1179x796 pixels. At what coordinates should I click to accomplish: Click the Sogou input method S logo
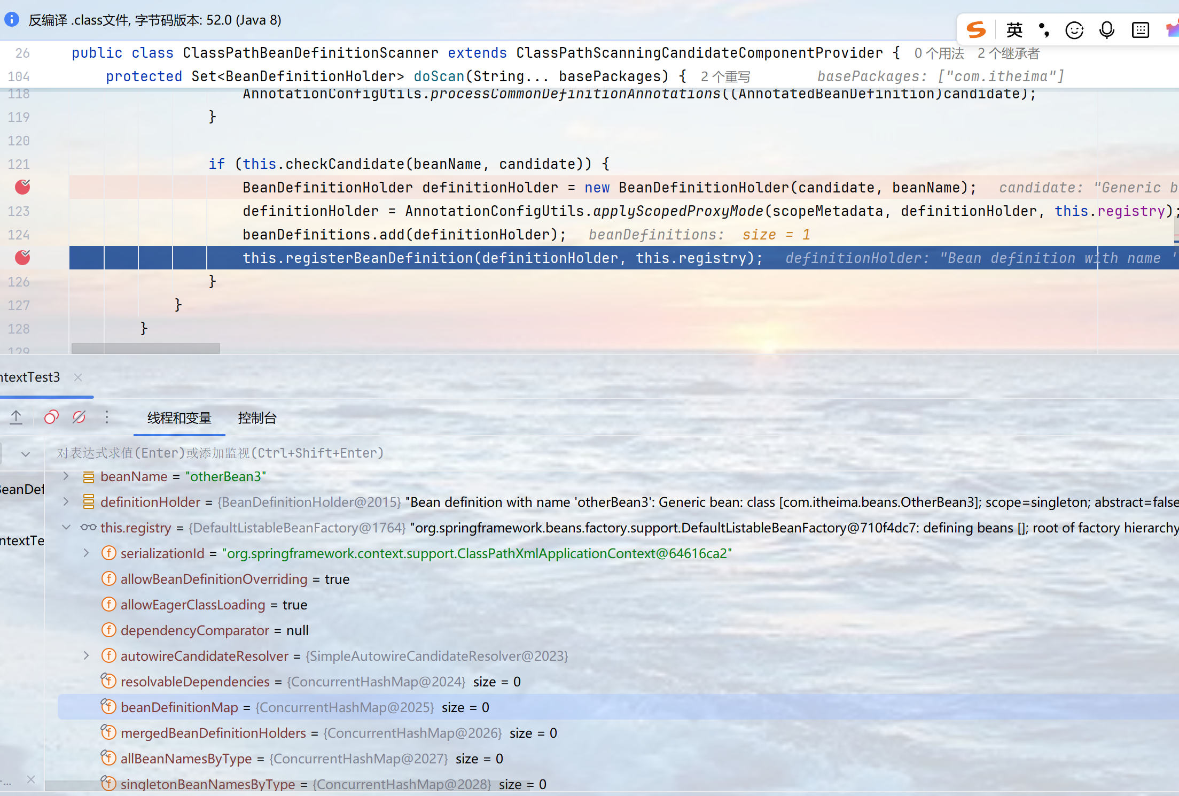pos(976,30)
